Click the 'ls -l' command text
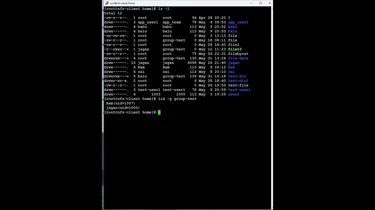375x210 pixels. click(163, 9)
